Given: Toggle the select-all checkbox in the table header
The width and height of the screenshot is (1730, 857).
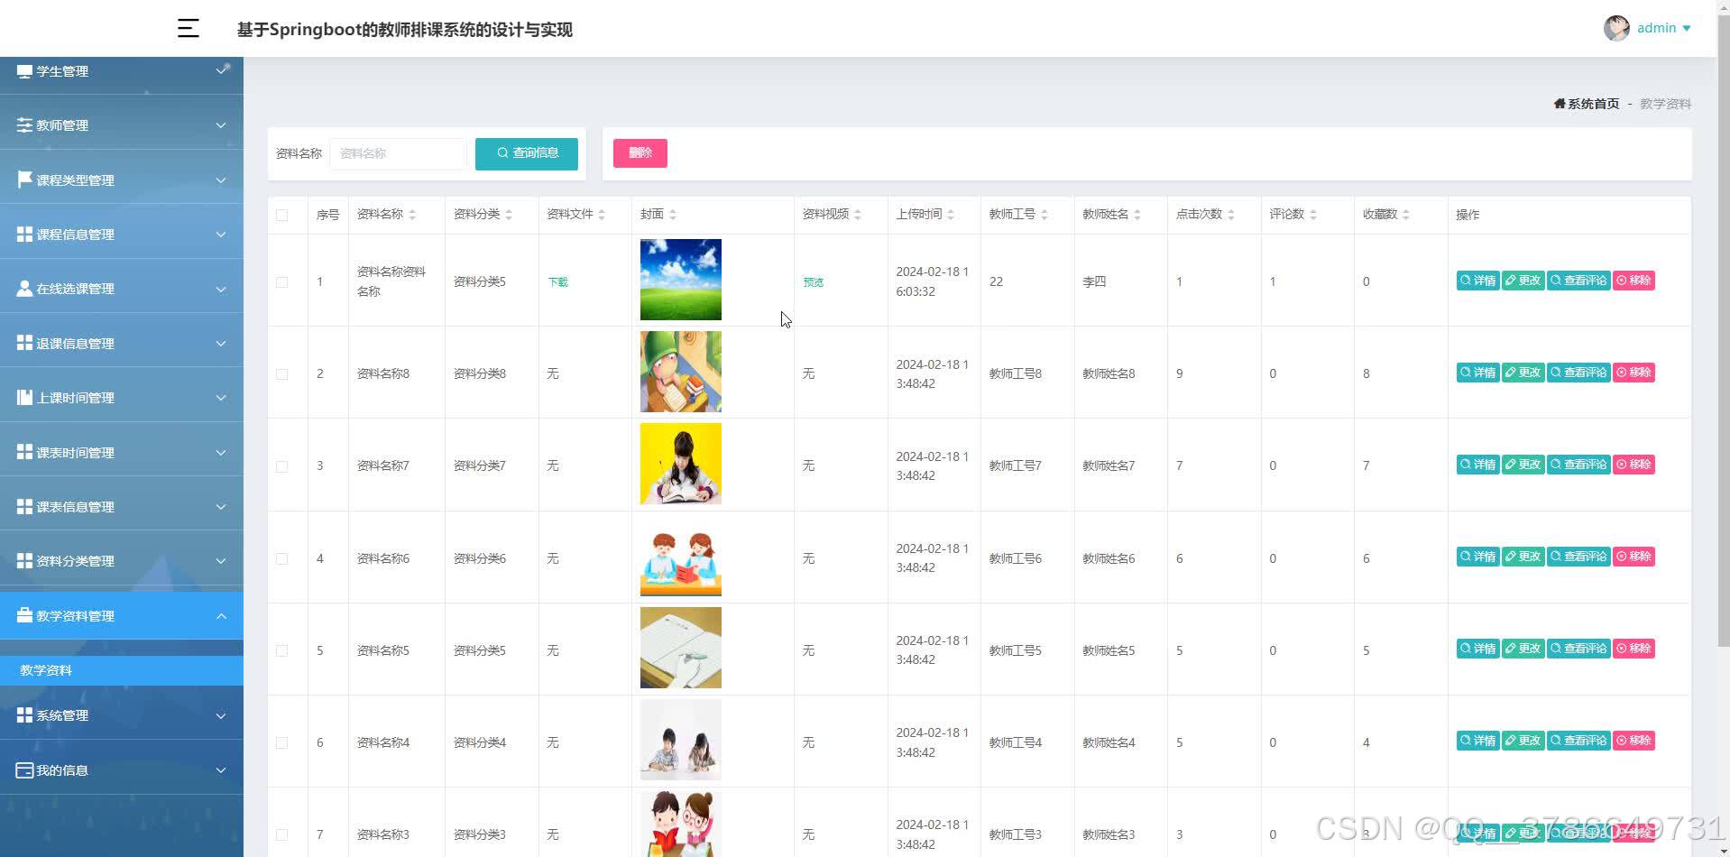Looking at the screenshot, I should point(281,215).
